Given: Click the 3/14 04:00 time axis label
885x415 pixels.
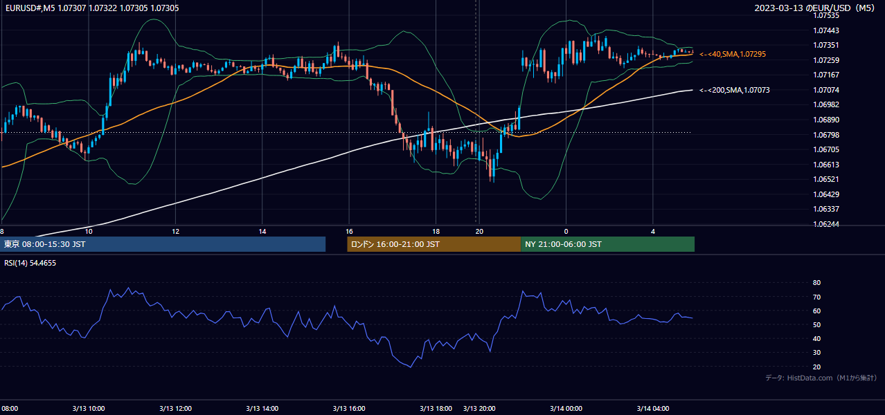Looking at the screenshot, I should click(x=653, y=408).
